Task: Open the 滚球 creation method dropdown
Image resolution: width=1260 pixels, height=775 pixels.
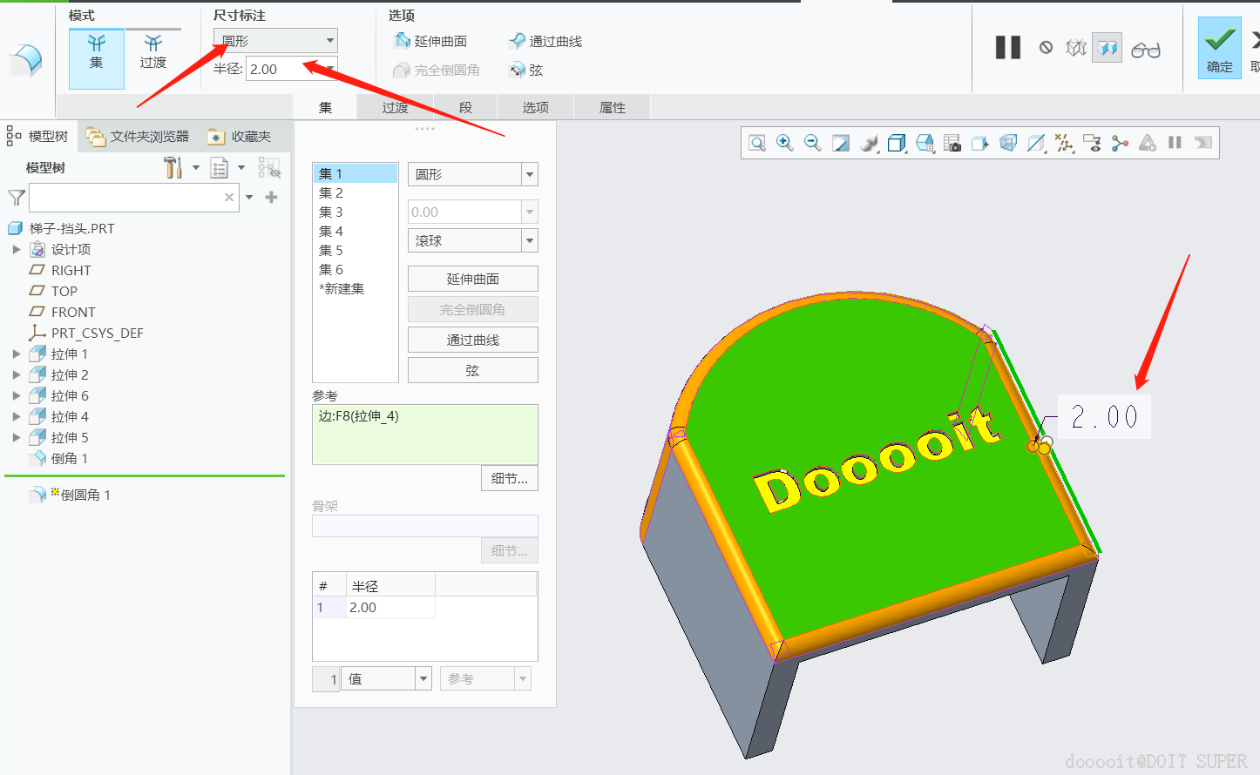Action: click(x=472, y=241)
